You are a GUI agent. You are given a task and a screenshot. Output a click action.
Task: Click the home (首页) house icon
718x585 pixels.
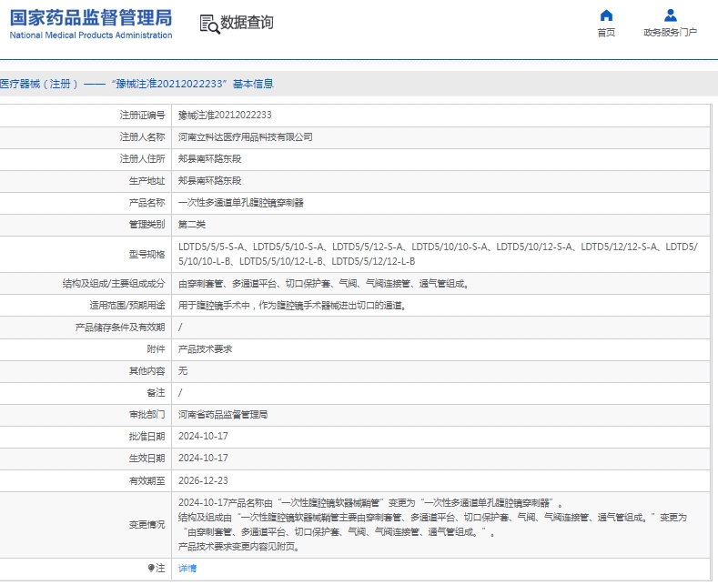[x=606, y=15]
